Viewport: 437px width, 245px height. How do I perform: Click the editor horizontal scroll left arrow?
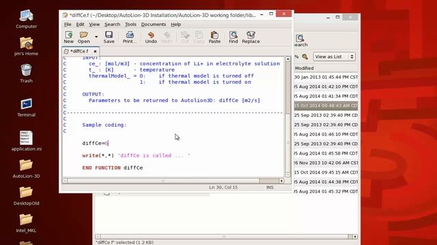tap(65, 181)
